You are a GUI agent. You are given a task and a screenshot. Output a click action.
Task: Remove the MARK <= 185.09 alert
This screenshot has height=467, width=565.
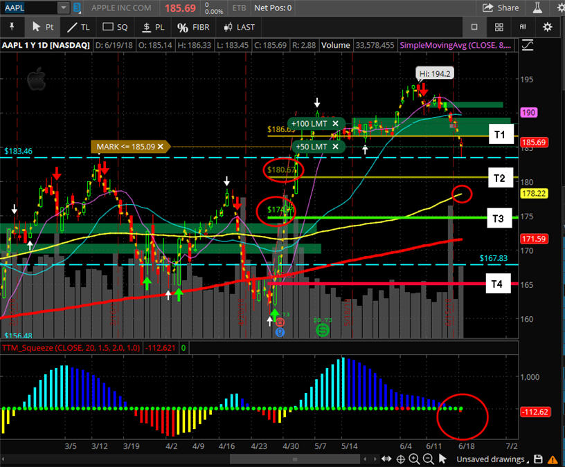pos(161,147)
